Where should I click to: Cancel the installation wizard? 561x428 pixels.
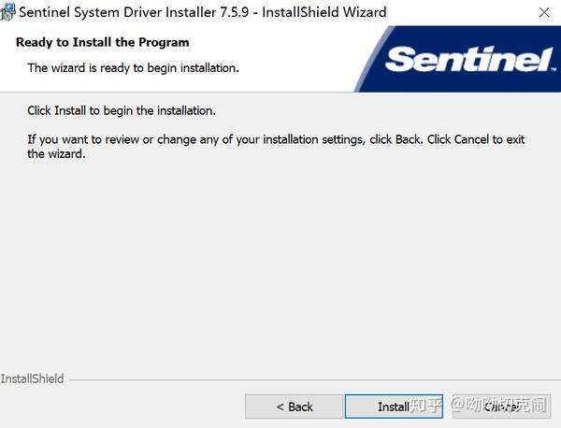(501, 407)
